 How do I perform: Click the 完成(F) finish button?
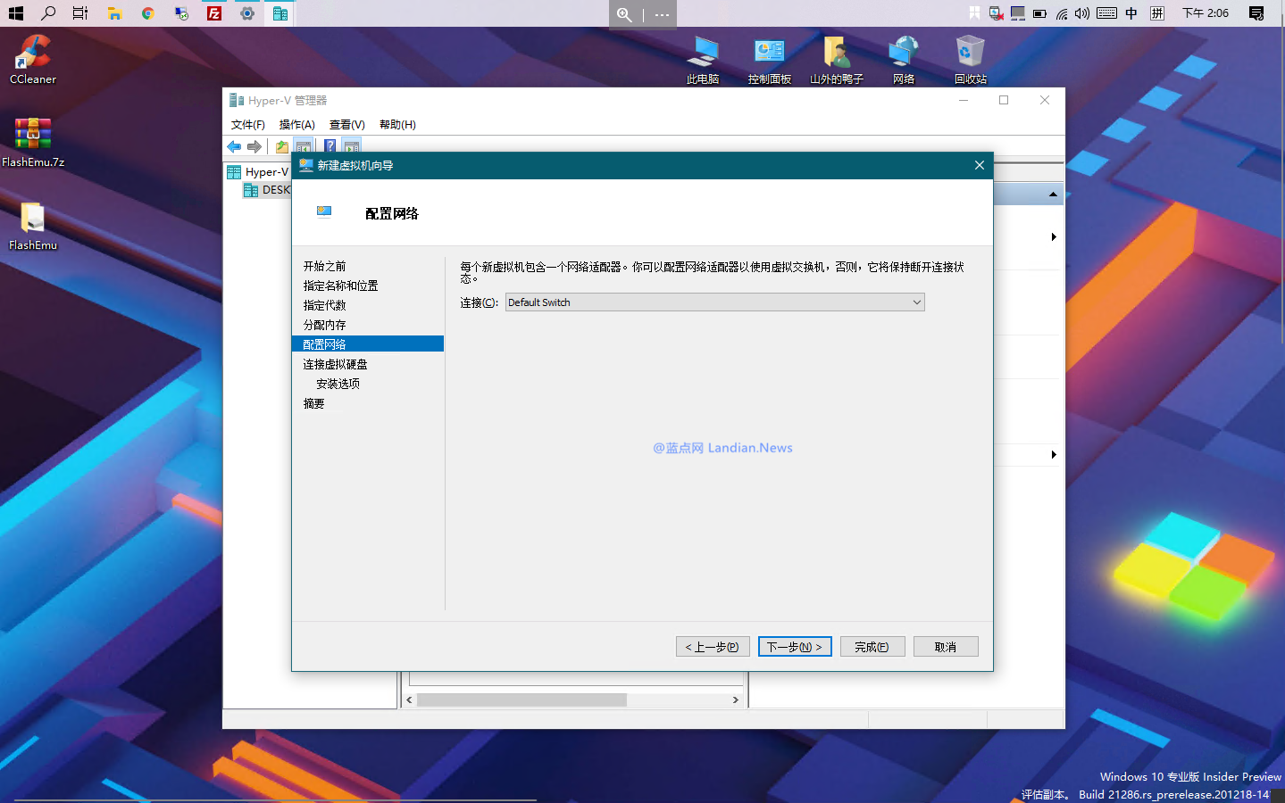click(x=872, y=647)
